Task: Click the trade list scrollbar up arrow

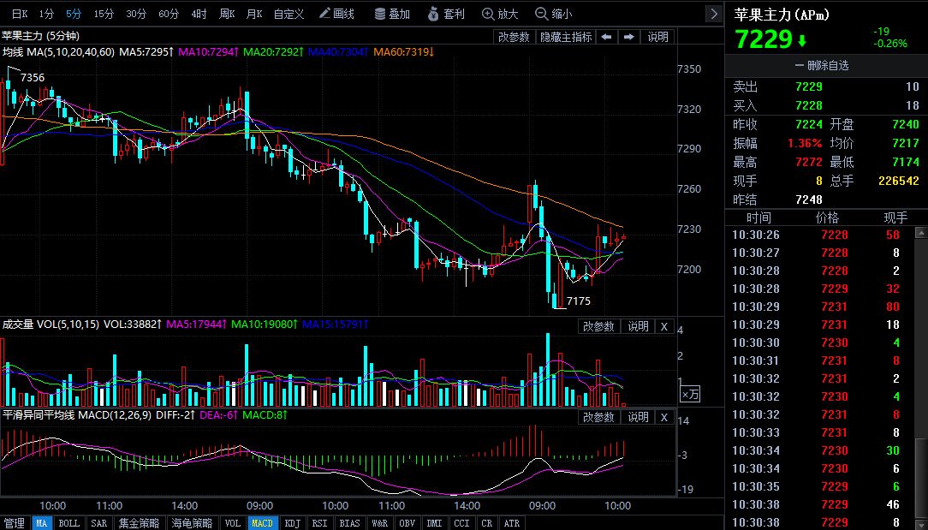Action: tap(921, 233)
